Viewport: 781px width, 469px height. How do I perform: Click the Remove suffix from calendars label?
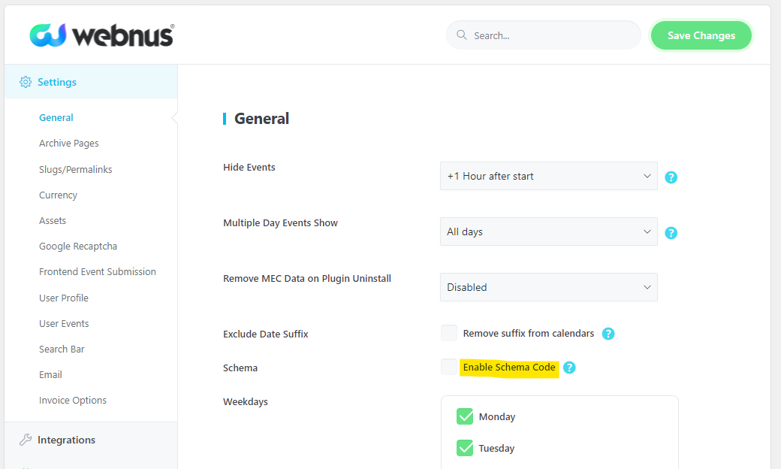click(x=529, y=334)
